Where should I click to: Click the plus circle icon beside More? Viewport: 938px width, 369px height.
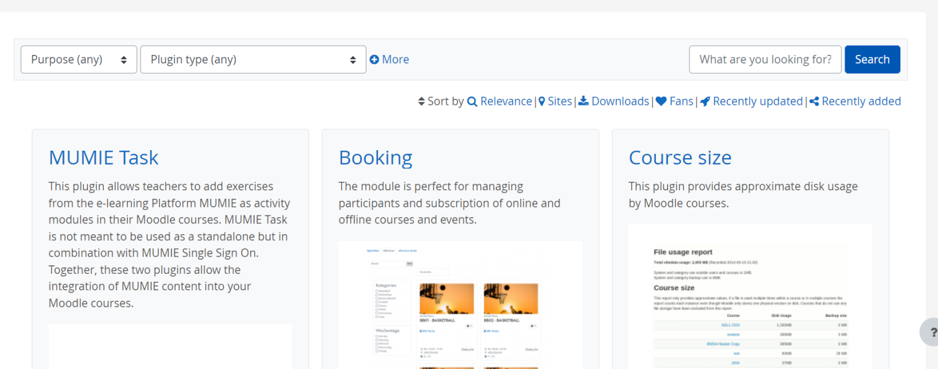tap(374, 59)
